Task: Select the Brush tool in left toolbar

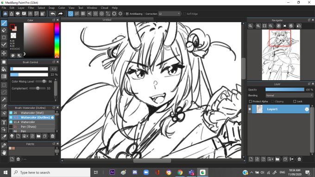Action: pyautogui.click(x=4, y=23)
